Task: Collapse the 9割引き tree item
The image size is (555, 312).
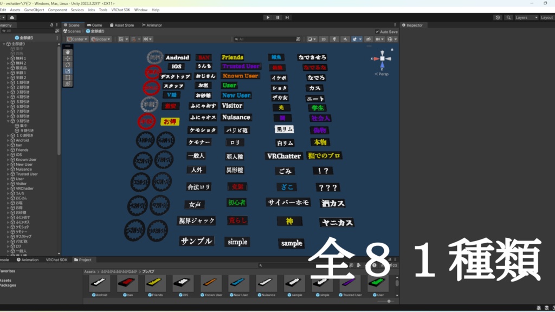Action: (x=9, y=121)
